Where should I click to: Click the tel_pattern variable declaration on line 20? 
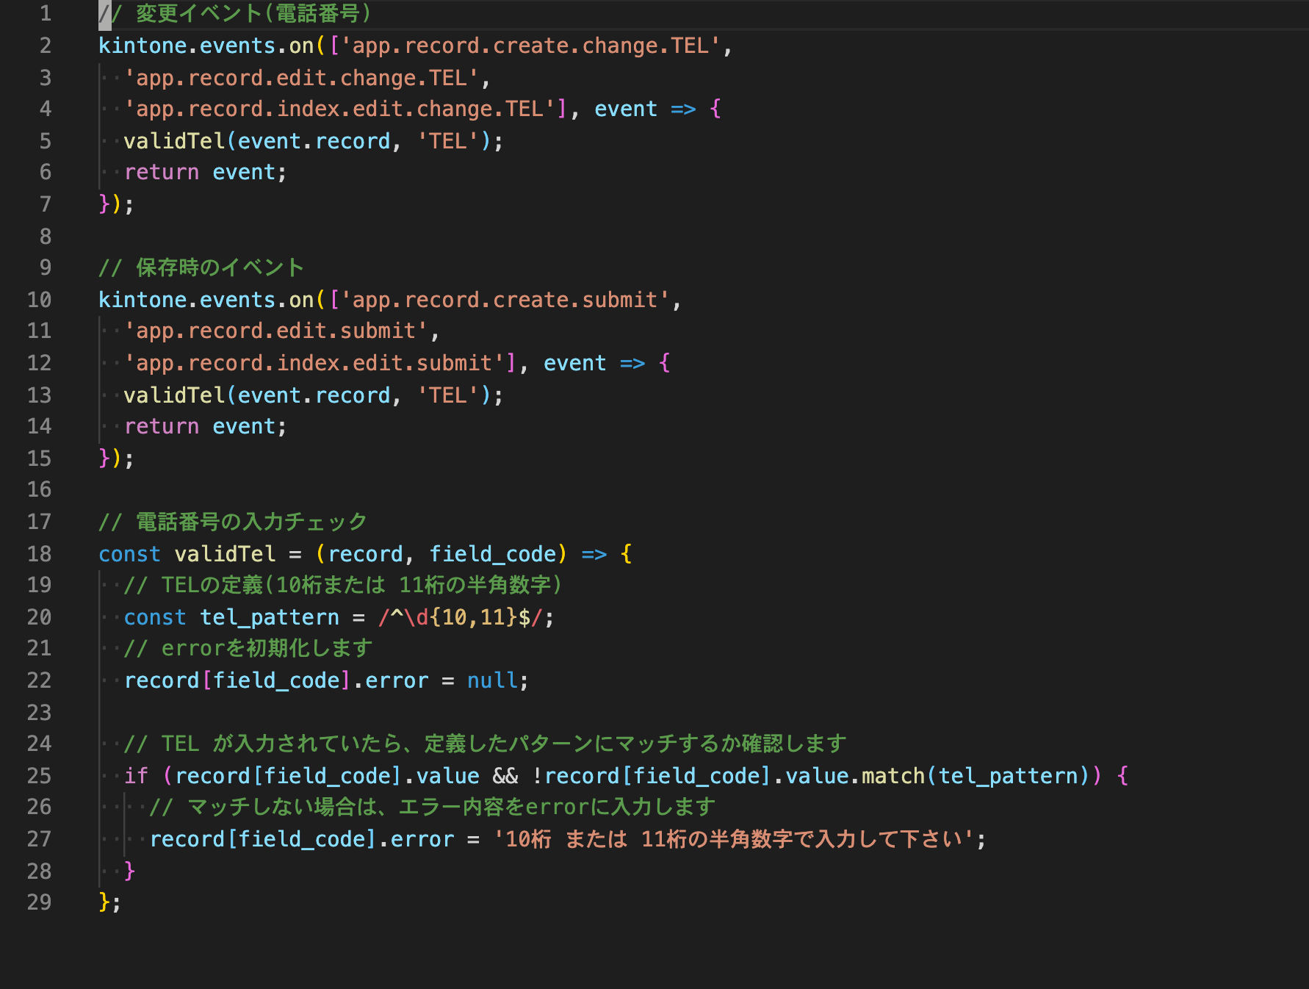[x=269, y=617]
